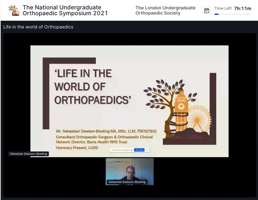Click the 7h:11m remaining time text
Viewport: 258px width, 200px height.
(x=243, y=8)
